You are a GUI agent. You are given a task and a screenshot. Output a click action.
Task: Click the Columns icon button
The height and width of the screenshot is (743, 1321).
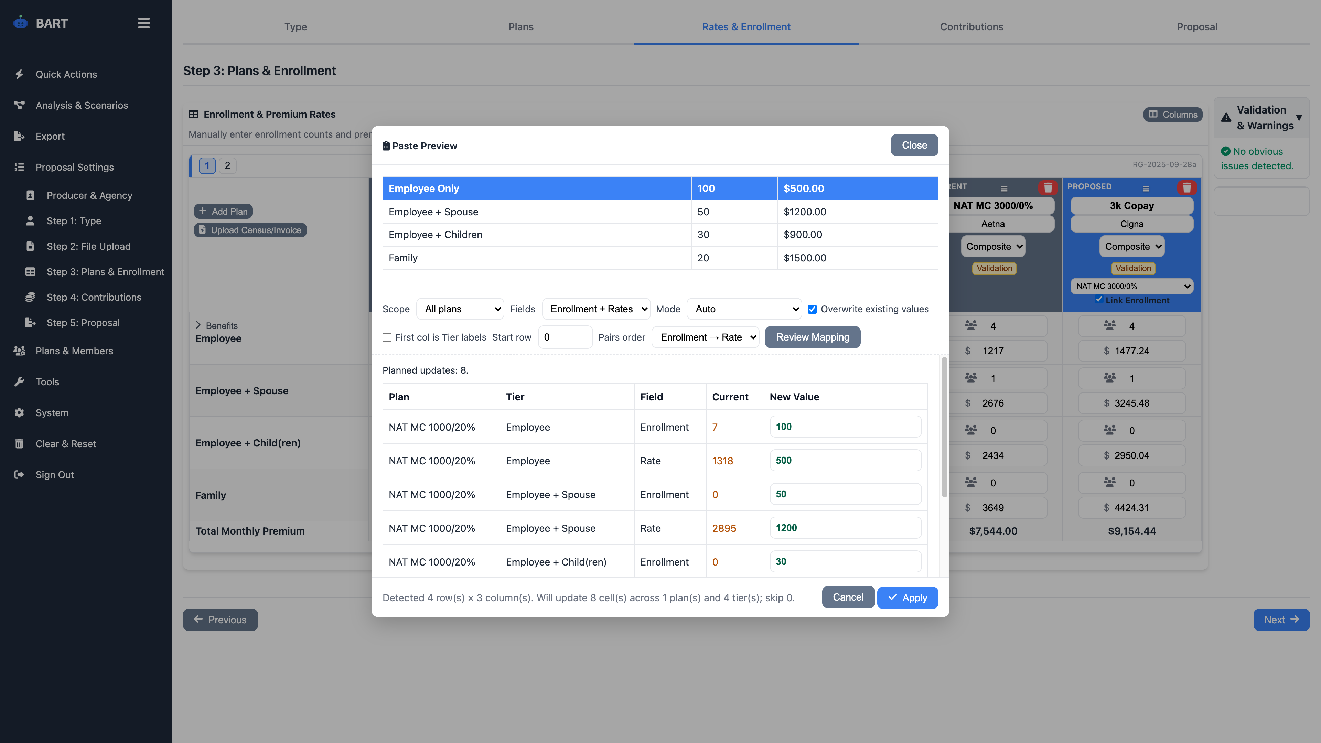click(1153, 114)
